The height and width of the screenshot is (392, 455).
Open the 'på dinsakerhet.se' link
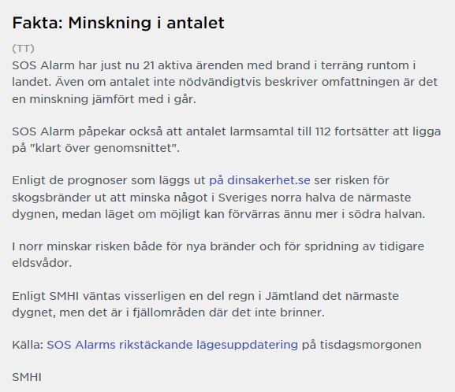click(259, 181)
